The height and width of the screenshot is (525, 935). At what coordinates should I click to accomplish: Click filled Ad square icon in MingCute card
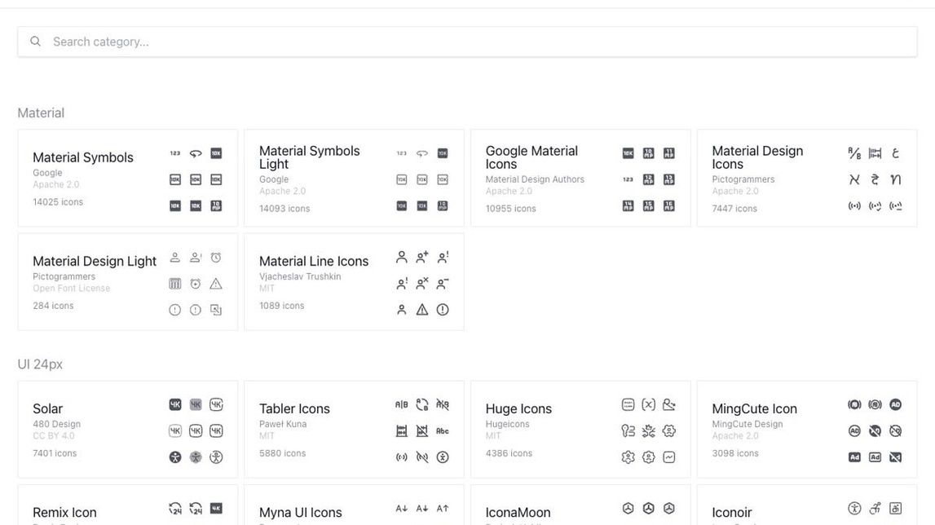pos(854,457)
